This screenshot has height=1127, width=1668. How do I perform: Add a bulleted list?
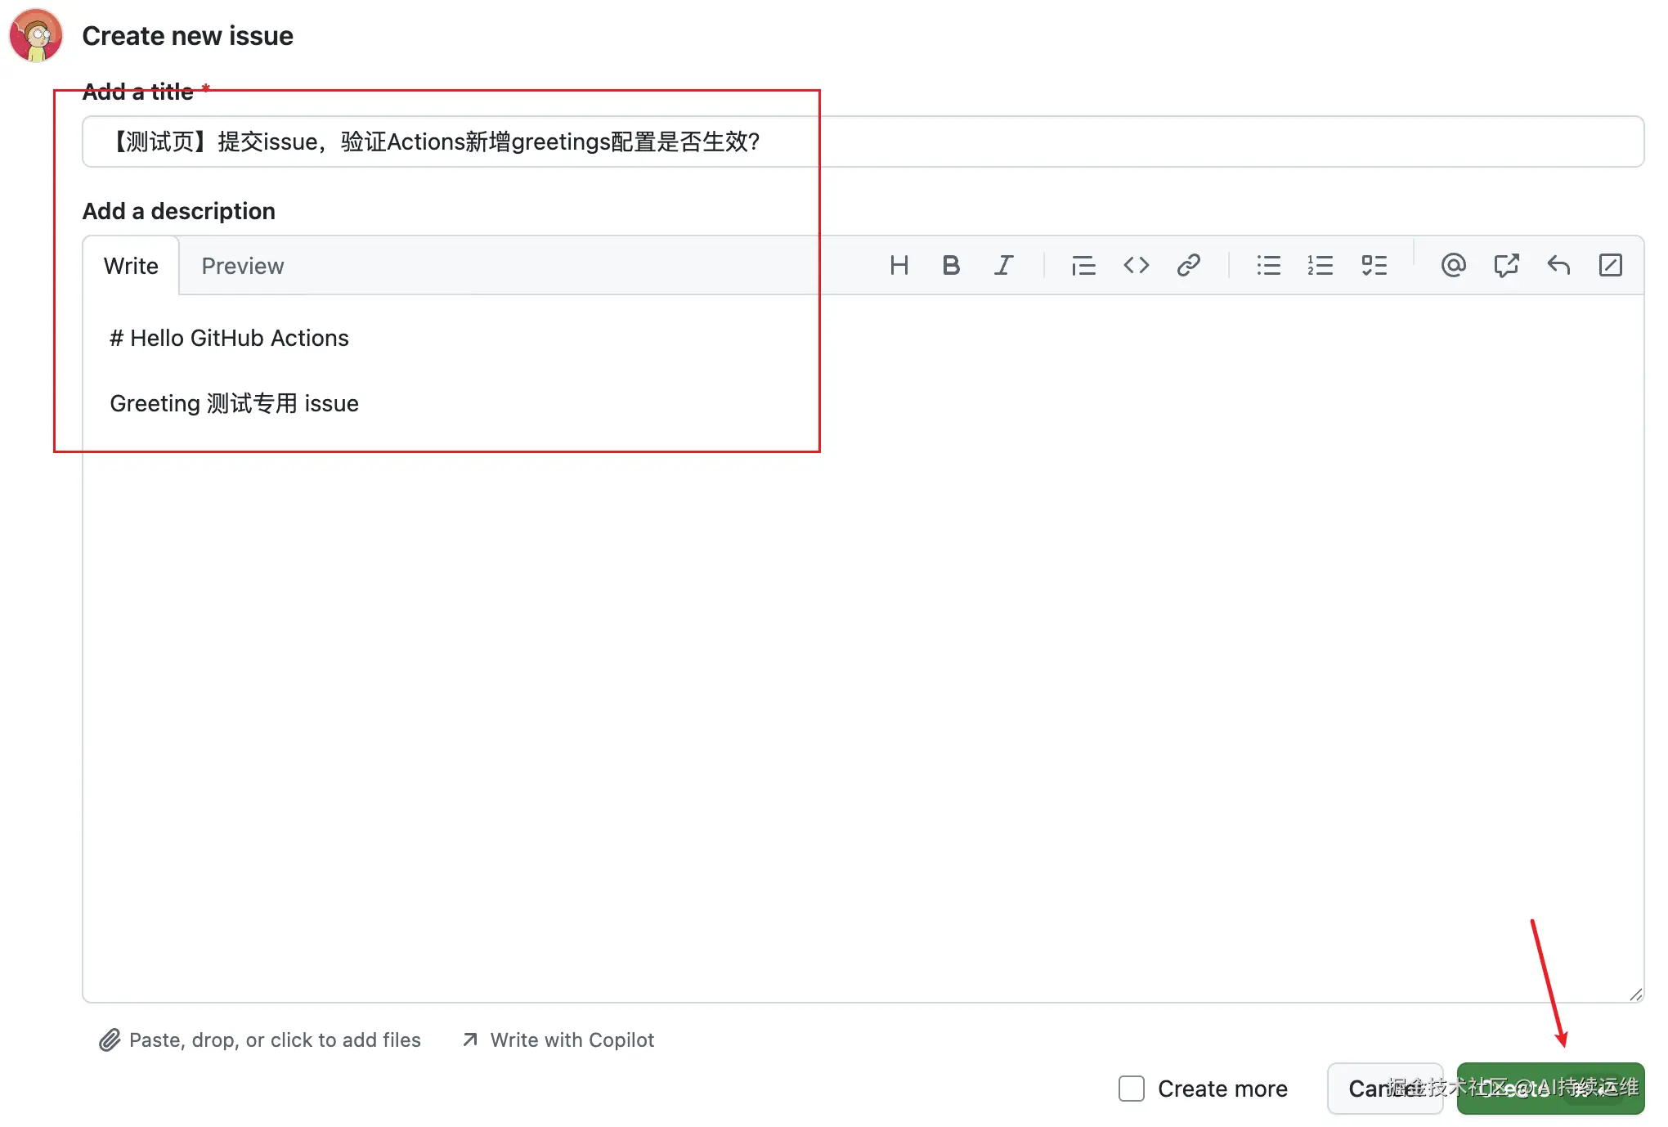pyautogui.click(x=1268, y=265)
